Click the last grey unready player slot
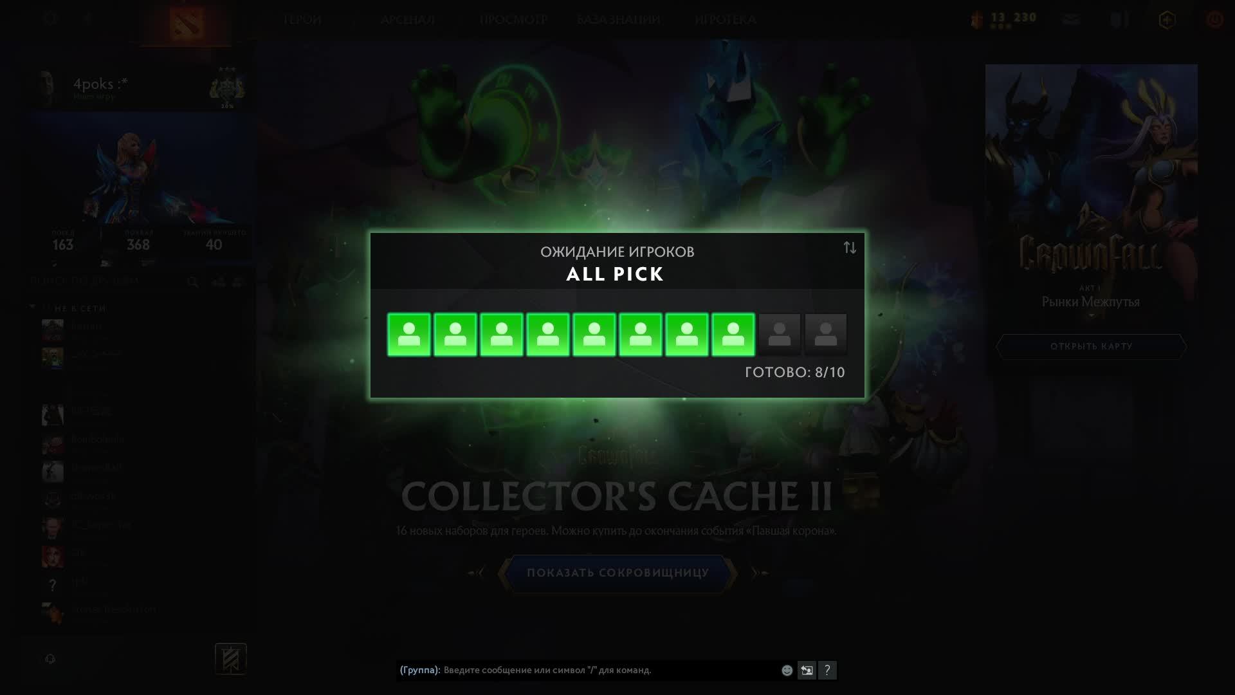The height and width of the screenshot is (695, 1235). point(826,335)
